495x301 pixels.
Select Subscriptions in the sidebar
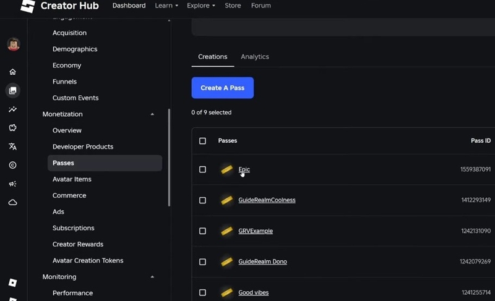point(73,228)
